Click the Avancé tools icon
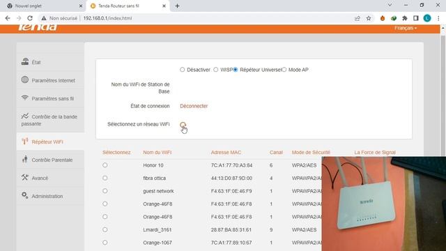Image resolution: width=446 pixels, height=251 pixels. click(25, 177)
